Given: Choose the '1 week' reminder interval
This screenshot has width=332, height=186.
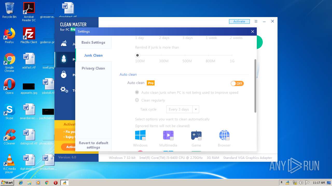Looking at the screenshot, I should pos(211,38).
